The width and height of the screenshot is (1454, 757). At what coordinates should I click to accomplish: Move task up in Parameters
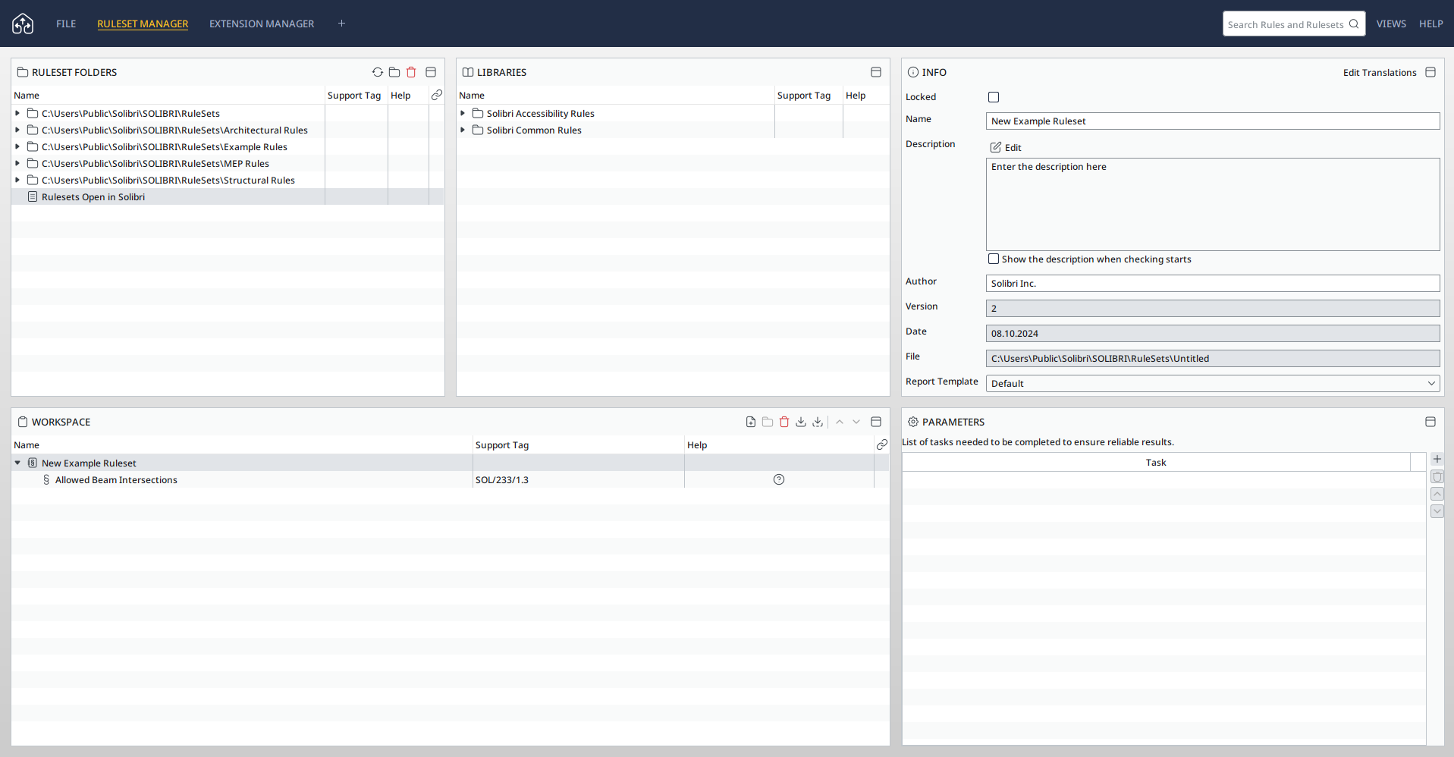point(1437,494)
